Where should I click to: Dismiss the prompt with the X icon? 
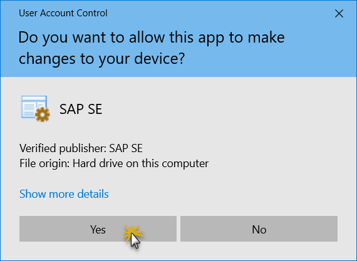coord(339,14)
